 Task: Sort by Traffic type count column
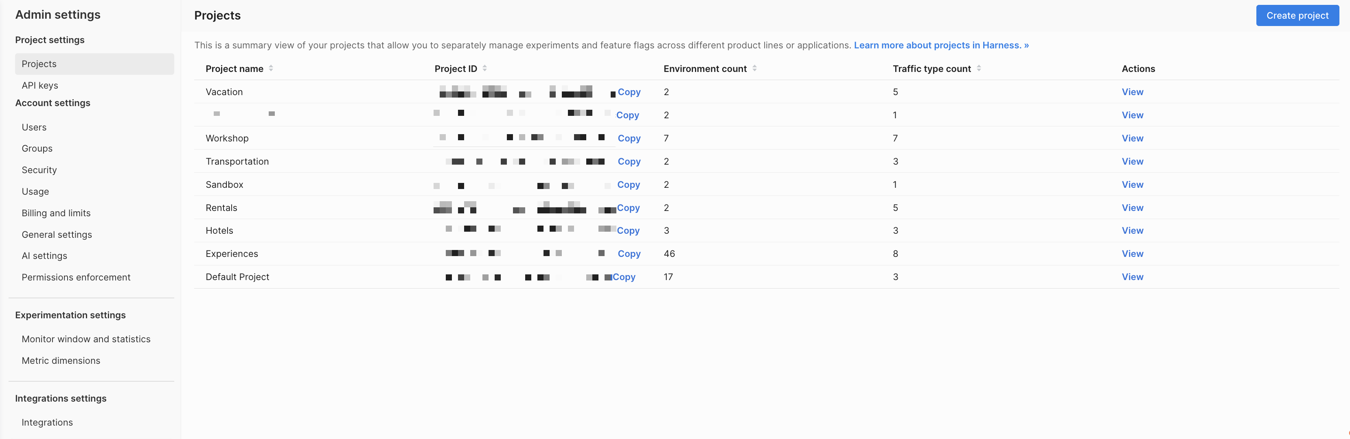click(x=978, y=69)
